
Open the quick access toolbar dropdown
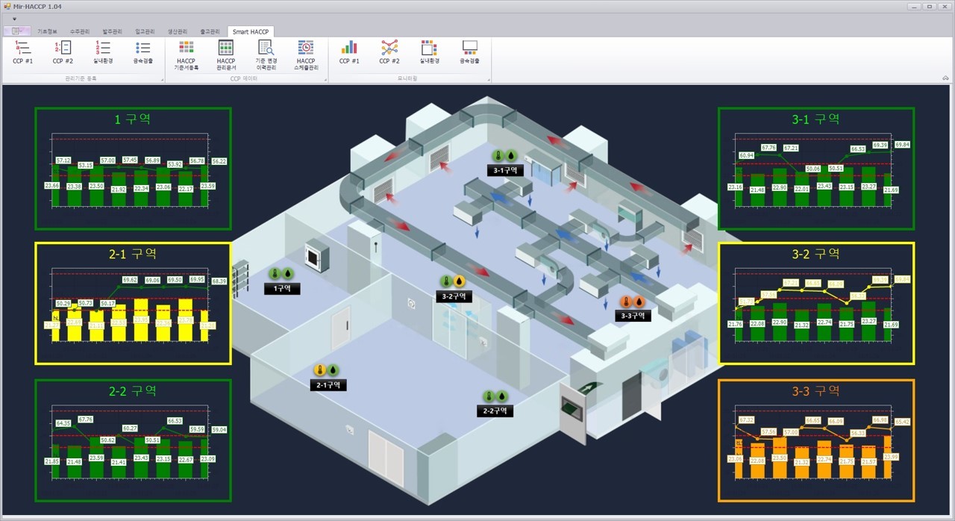13,19
